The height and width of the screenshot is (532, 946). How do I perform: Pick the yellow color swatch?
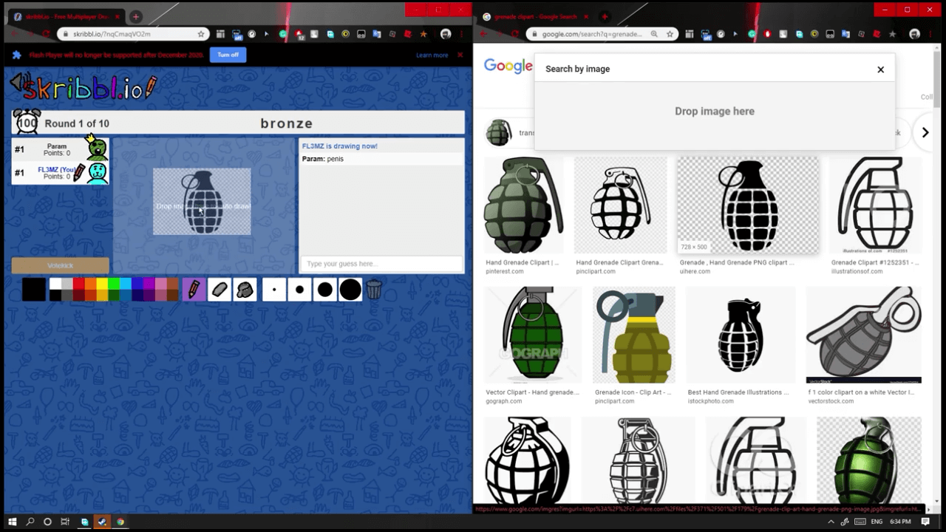101,284
